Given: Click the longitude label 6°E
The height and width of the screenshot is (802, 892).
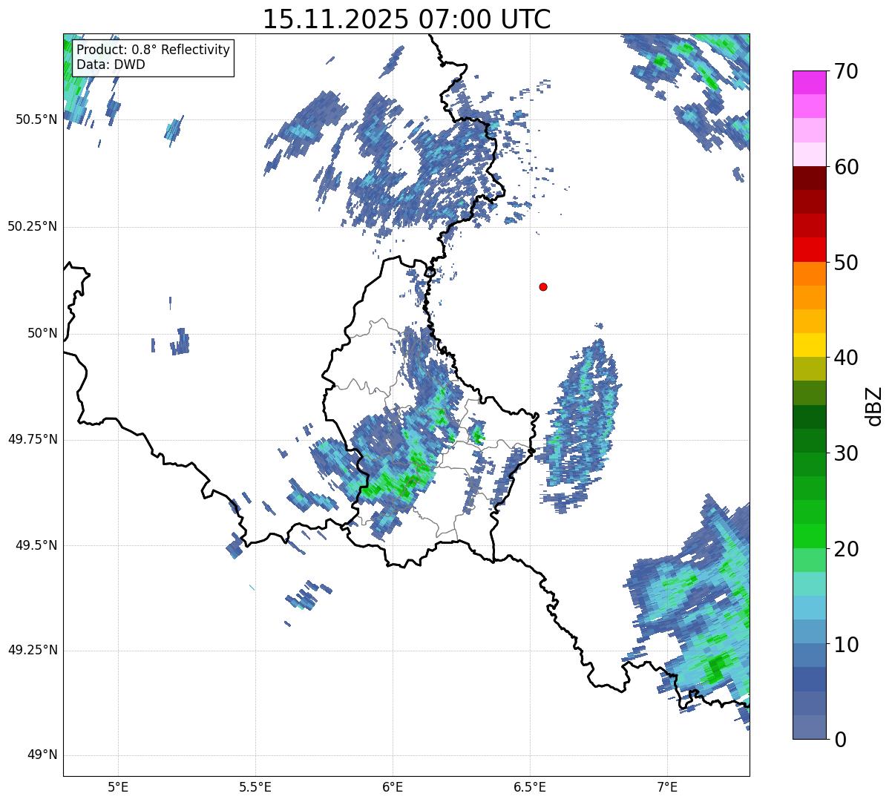Looking at the screenshot, I should tap(393, 786).
